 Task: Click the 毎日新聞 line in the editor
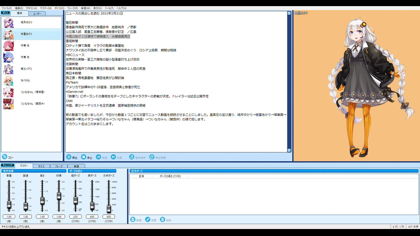point(72,22)
